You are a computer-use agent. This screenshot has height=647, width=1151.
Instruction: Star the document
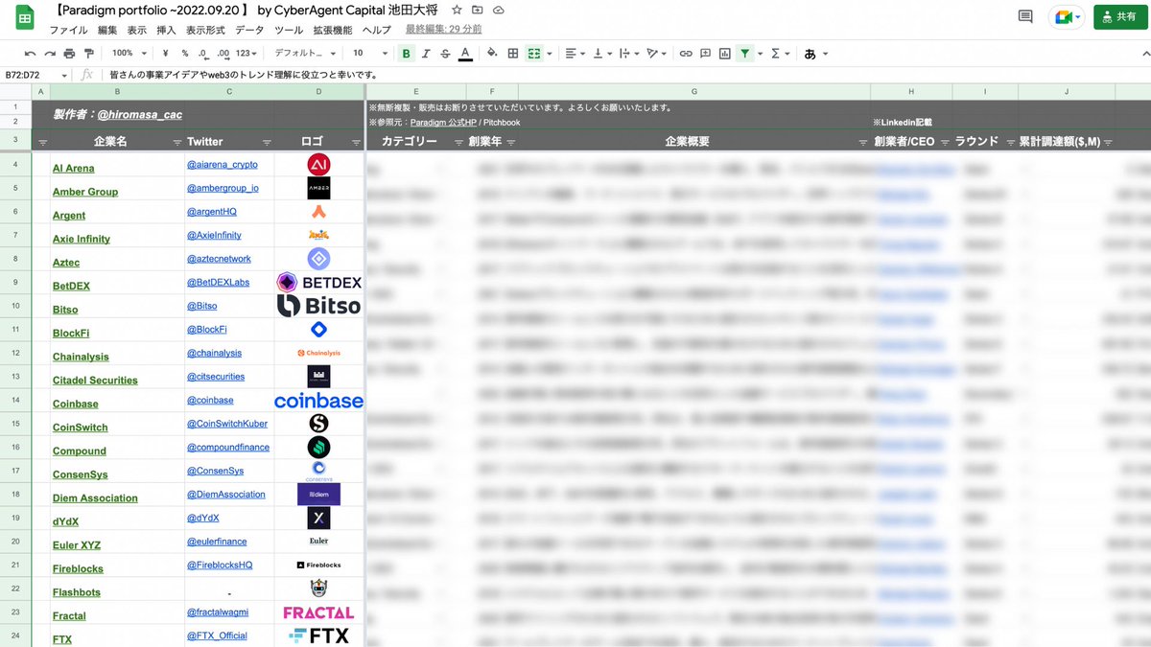pyautogui.click(x=456, y=11)
